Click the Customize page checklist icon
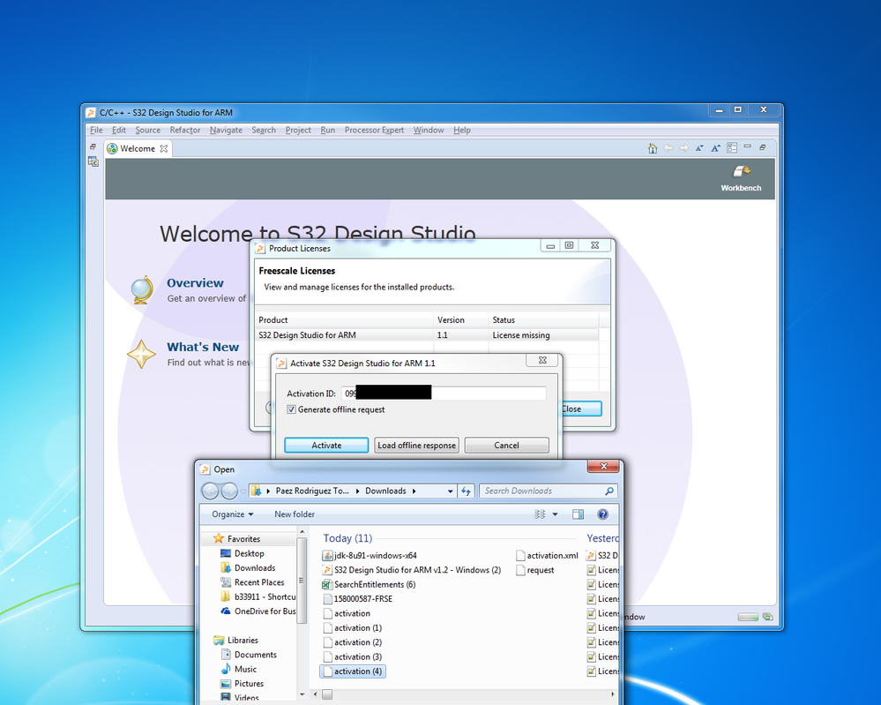Image resolution: width=881 pixels, height=705 pixels. [732, 148]
